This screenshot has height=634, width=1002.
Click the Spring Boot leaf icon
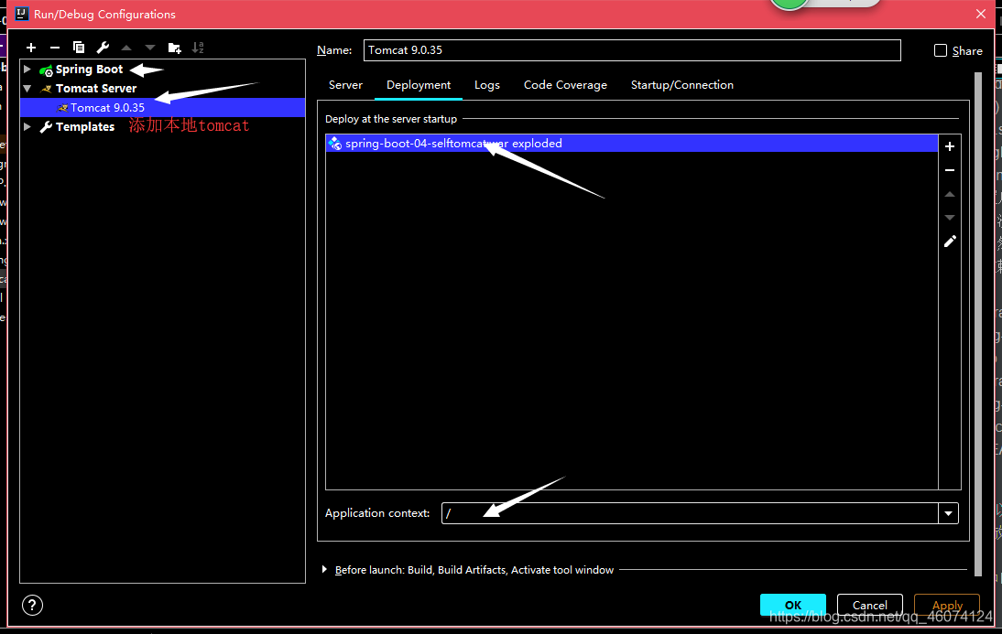(x=46, y=70)
